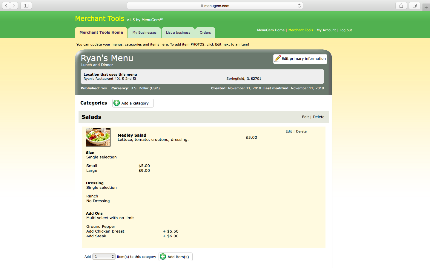Open the Medley Salad photo thumbnail
Screen dimensions: 430x268
pyautogui.click(x=98, y=137)
